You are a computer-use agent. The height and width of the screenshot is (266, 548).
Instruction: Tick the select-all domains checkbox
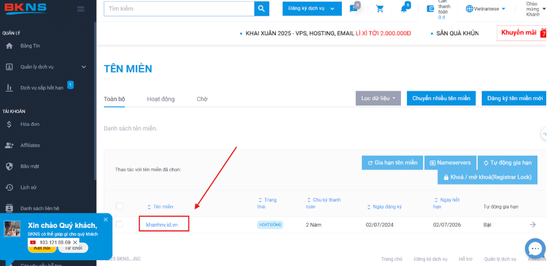point(119,206)
